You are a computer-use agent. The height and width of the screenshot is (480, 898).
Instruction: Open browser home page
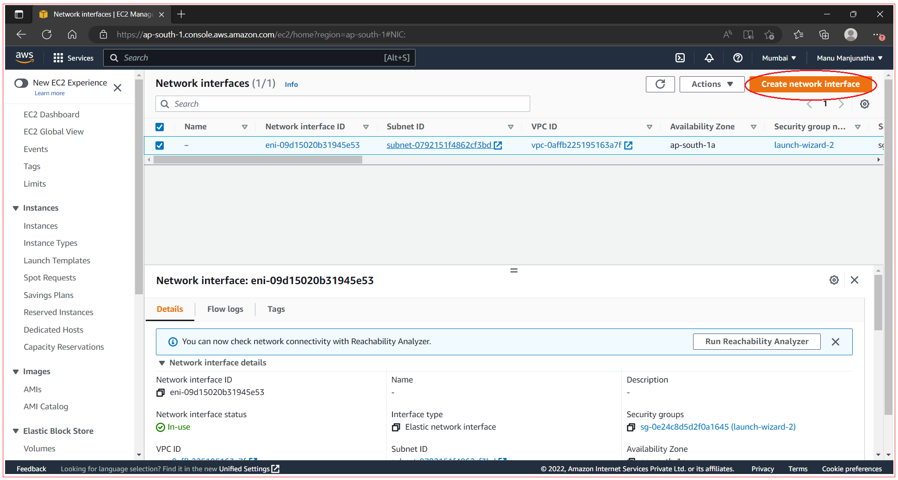point(72,35)
